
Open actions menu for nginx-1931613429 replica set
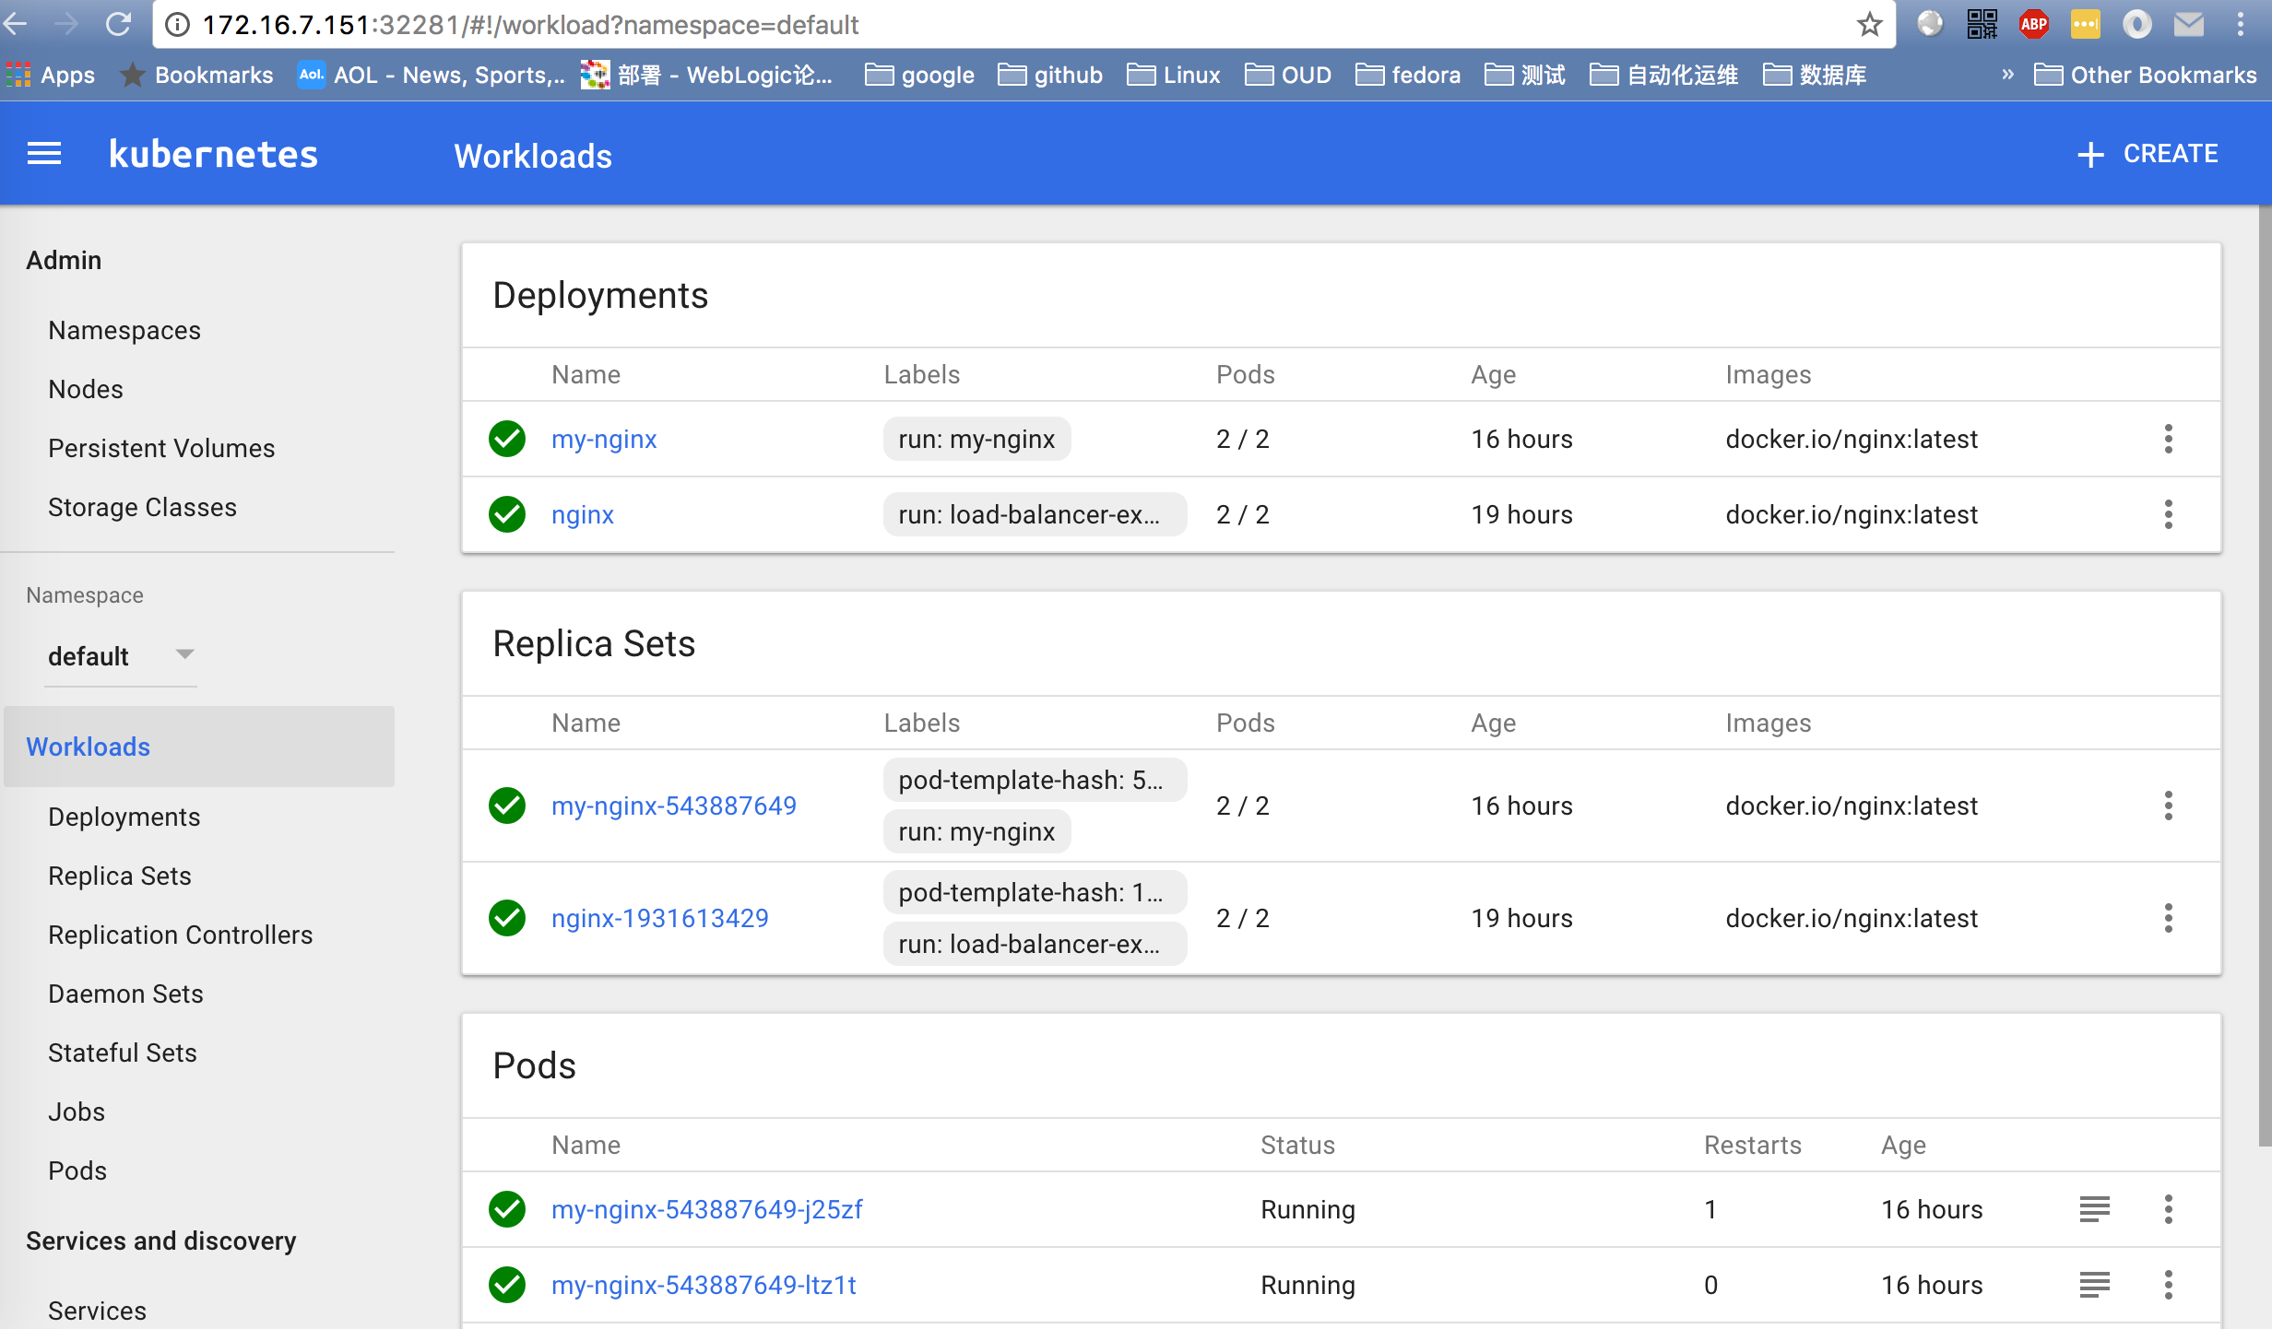tap(2168, 918)
